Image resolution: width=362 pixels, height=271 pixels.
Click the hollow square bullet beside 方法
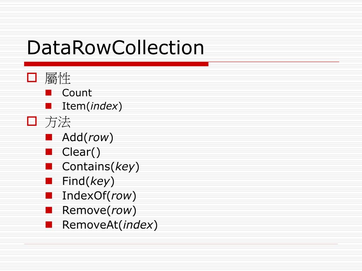[32, 121]
